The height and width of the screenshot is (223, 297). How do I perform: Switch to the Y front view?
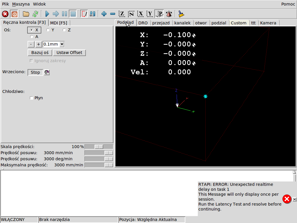click(150, 14)
